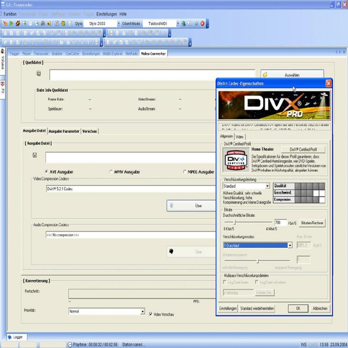348x348 pixels.
Task: Click the DivX Certified Home Theater logo
Action: click(x=236, y=160)
